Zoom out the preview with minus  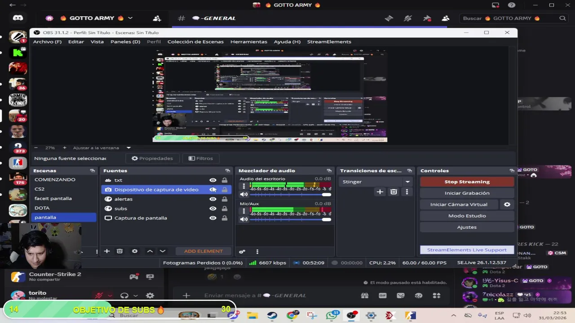point(36,148)
